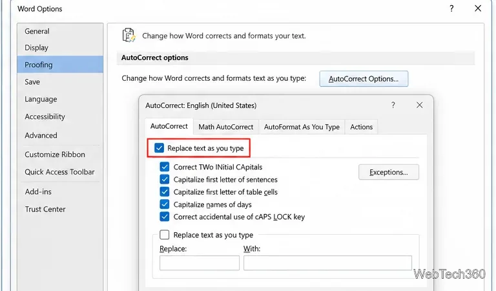Open the Quick Access Toolbar category
The width and height of the screenshot is (496, 291).
[59, 172]
